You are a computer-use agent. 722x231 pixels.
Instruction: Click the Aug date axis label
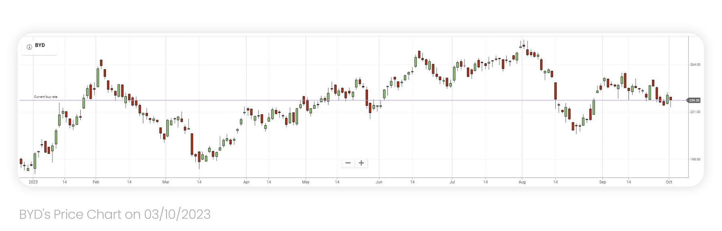[x=522, y=182]
